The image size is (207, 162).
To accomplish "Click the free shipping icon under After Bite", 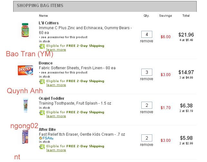I will (x=42, y=147).
